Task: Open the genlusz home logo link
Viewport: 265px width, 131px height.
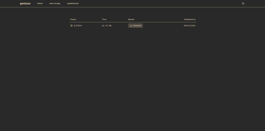Action: tap(25, 4)
